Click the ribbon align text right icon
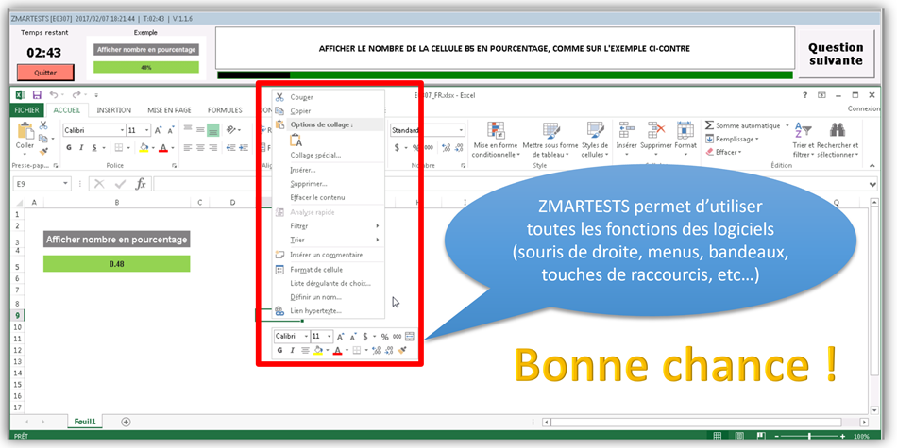897x448 pixels. [212, 147]
